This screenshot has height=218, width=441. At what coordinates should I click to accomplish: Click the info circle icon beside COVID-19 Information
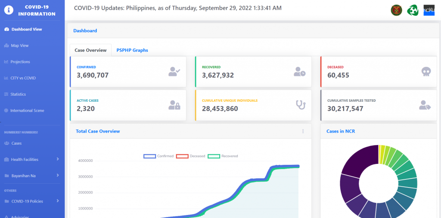(x=9, y=10)
